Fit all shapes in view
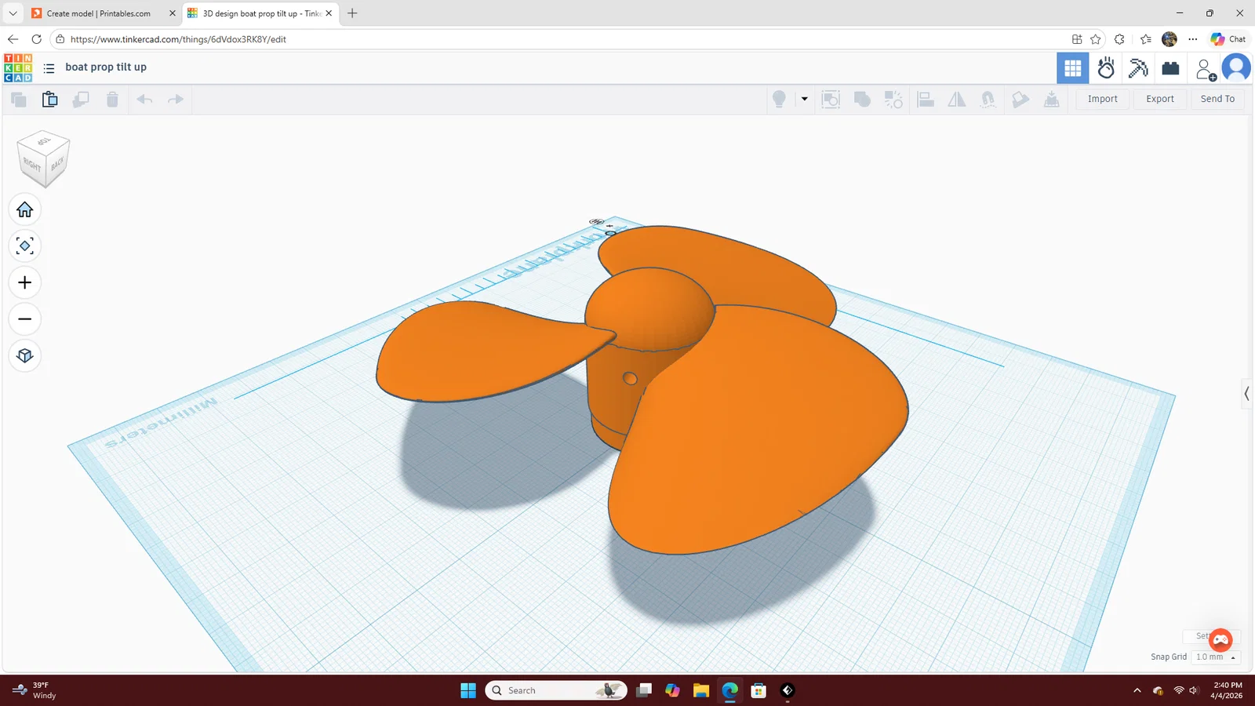 point(25,246)
